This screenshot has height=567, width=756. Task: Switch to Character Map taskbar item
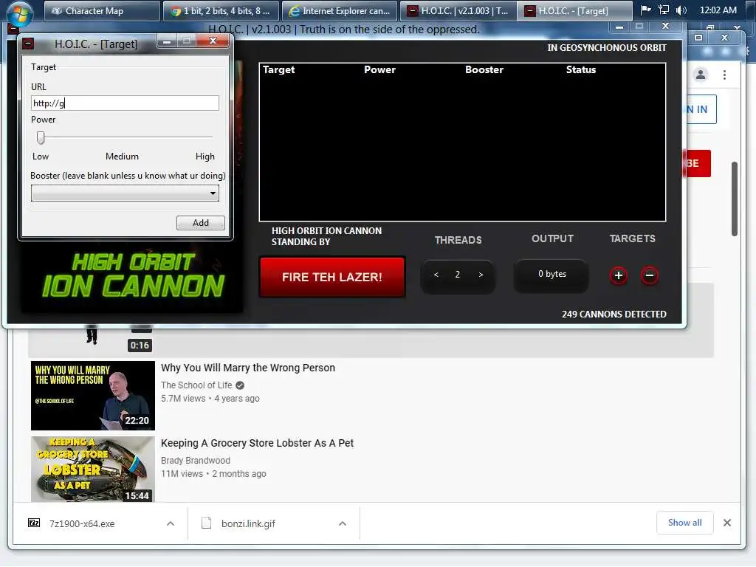coord(102,10)
